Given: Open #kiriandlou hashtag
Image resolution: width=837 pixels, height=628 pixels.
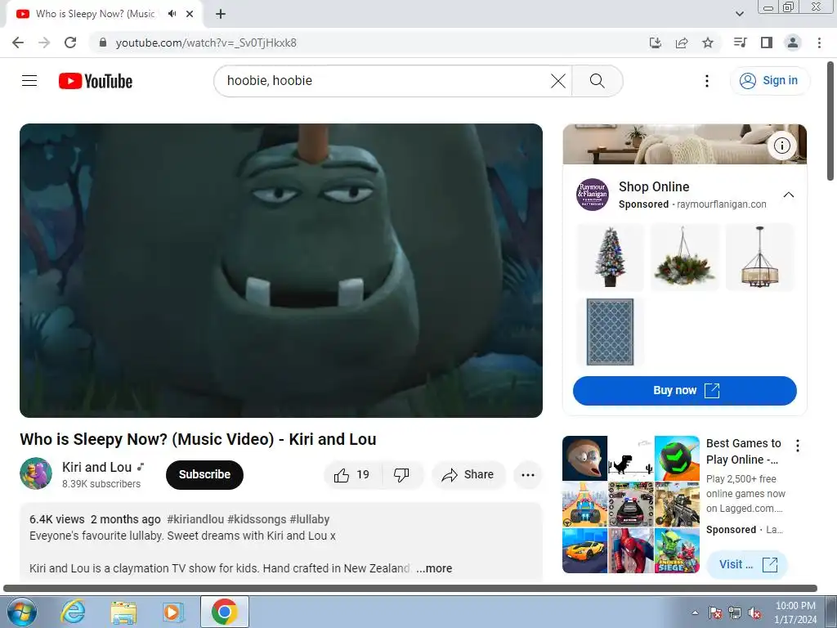Looking at the screenshot, I should (x=195, y=519).
